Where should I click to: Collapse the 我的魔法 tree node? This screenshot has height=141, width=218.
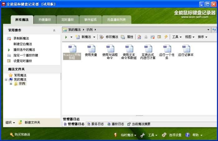point(6,80)
